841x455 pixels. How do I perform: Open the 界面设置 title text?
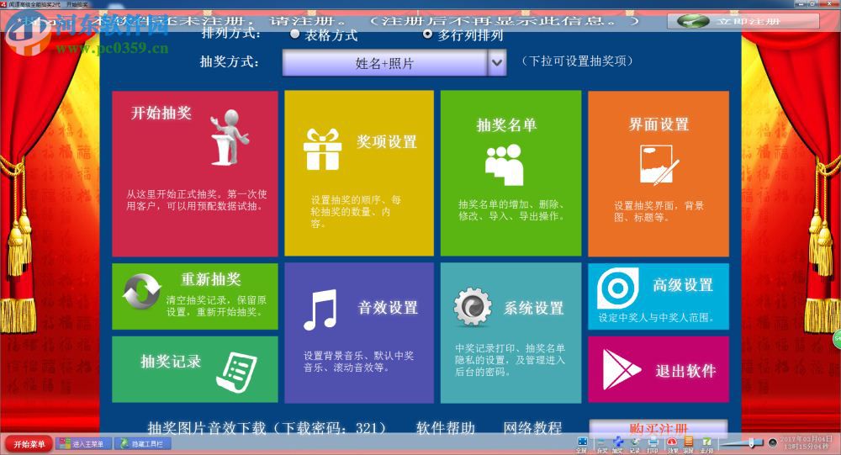coord(659,124)
